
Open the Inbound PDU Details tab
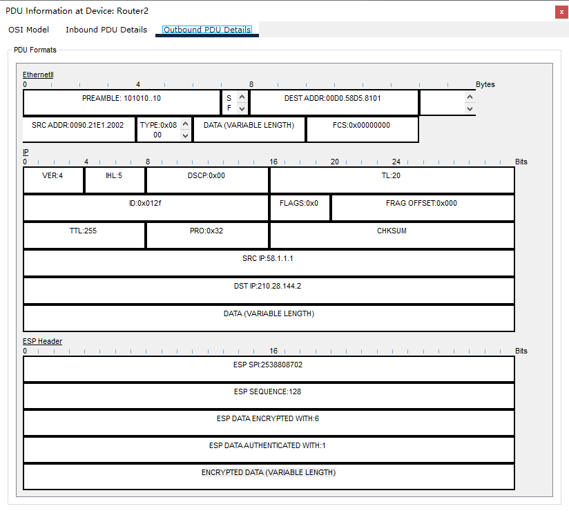click(106, 30)
